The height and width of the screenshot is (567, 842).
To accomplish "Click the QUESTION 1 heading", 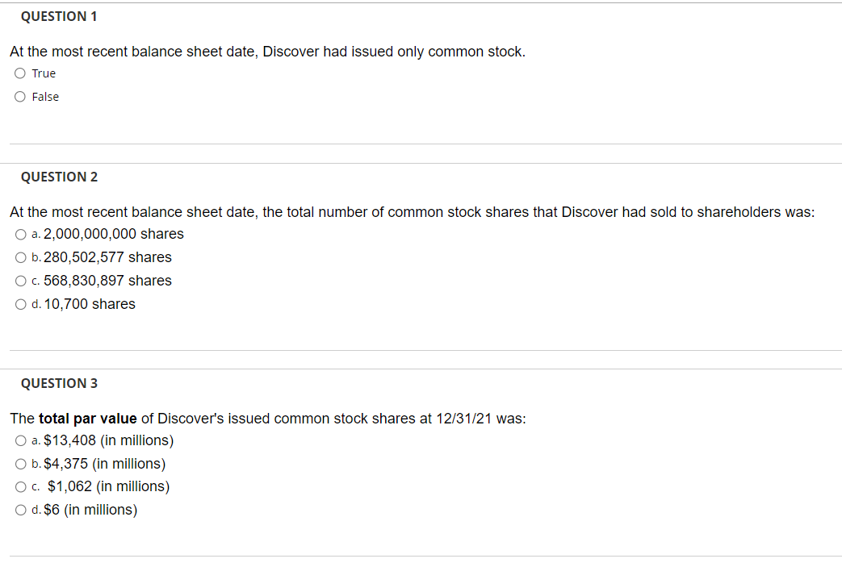I will click(59, 16).
